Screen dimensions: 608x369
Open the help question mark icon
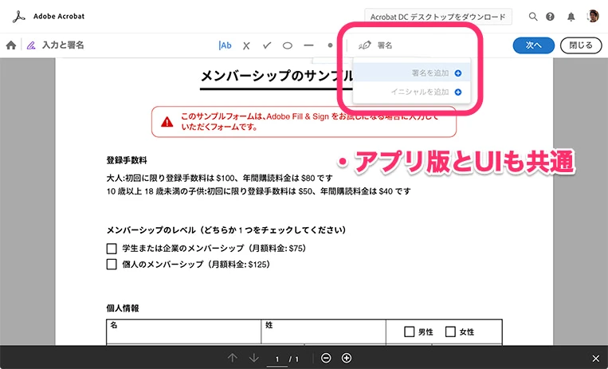coord(550,17)
